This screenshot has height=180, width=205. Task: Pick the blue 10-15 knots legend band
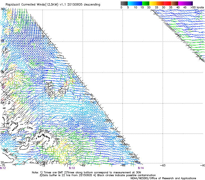(x=138, y=3)
